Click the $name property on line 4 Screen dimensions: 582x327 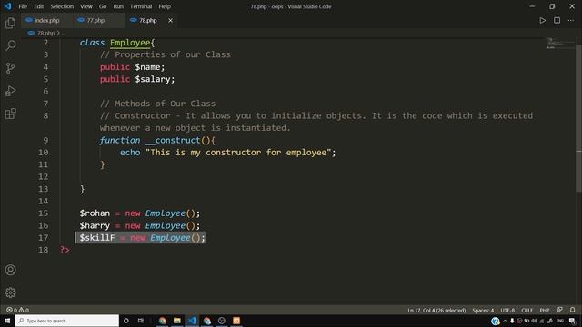tap(147, 67)
